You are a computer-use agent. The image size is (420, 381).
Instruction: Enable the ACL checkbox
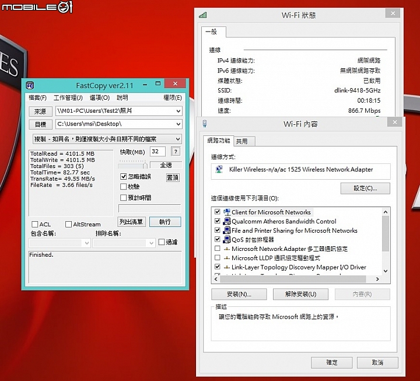pyautogui.click(x=35, y=224)
